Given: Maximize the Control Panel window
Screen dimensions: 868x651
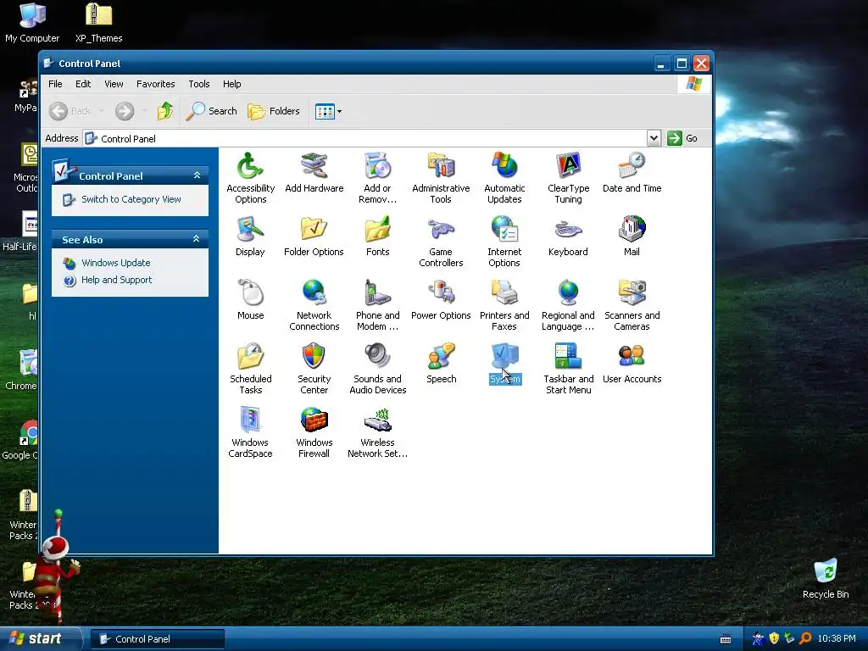Looking at the screenshot, I should (682, 64).
